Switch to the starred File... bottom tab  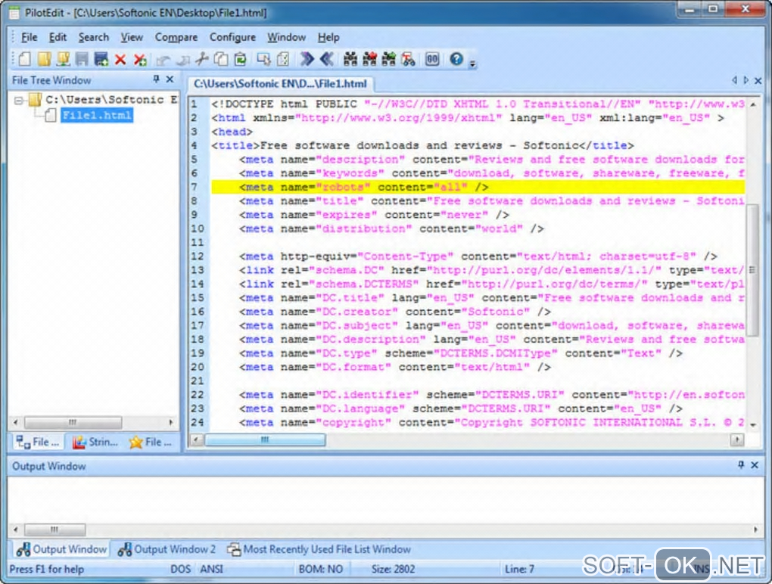click(x=151, y=442)
